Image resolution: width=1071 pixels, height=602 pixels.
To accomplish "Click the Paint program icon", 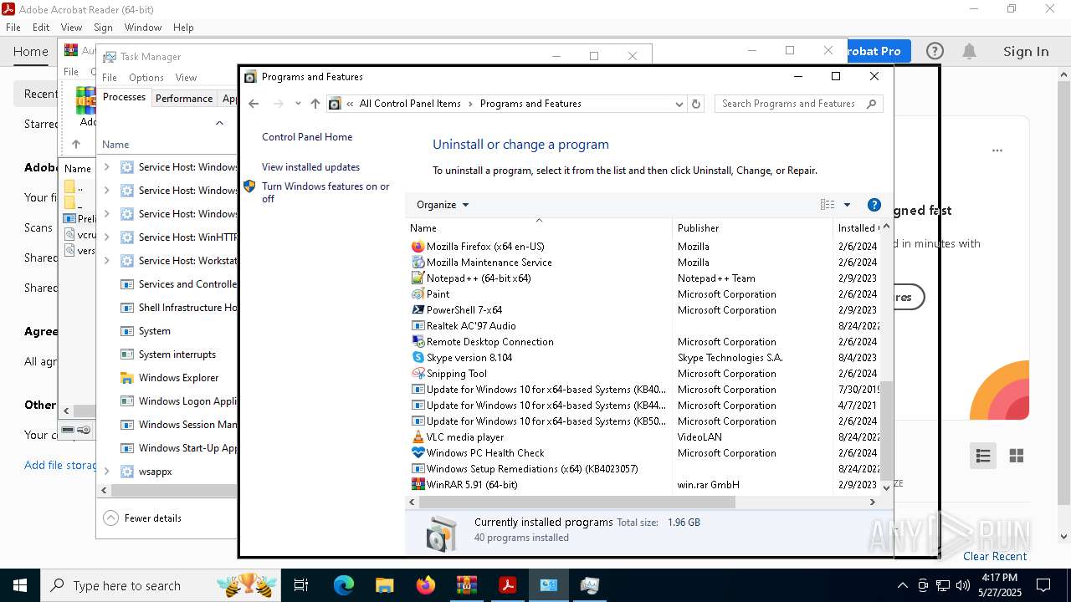I will point(418,294).
